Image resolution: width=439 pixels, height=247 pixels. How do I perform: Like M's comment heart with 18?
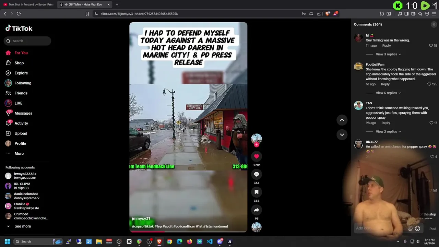pyautogui.click(x=431, y=46)
